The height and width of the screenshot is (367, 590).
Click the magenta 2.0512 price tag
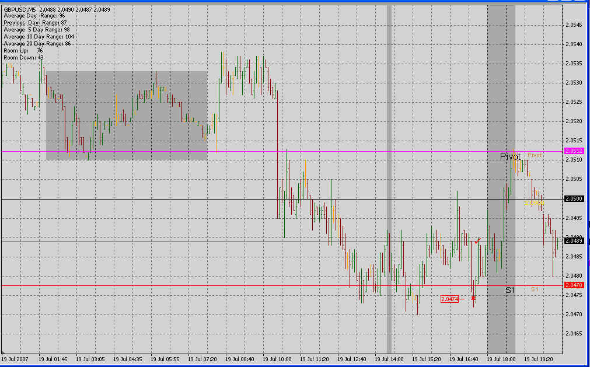(574, 151)
